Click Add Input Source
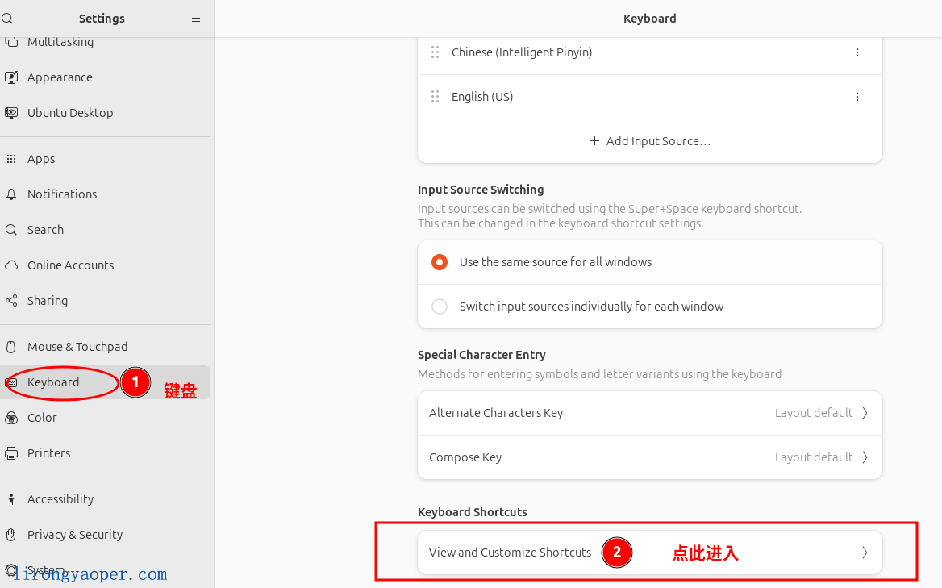 [x=649, y=140]
